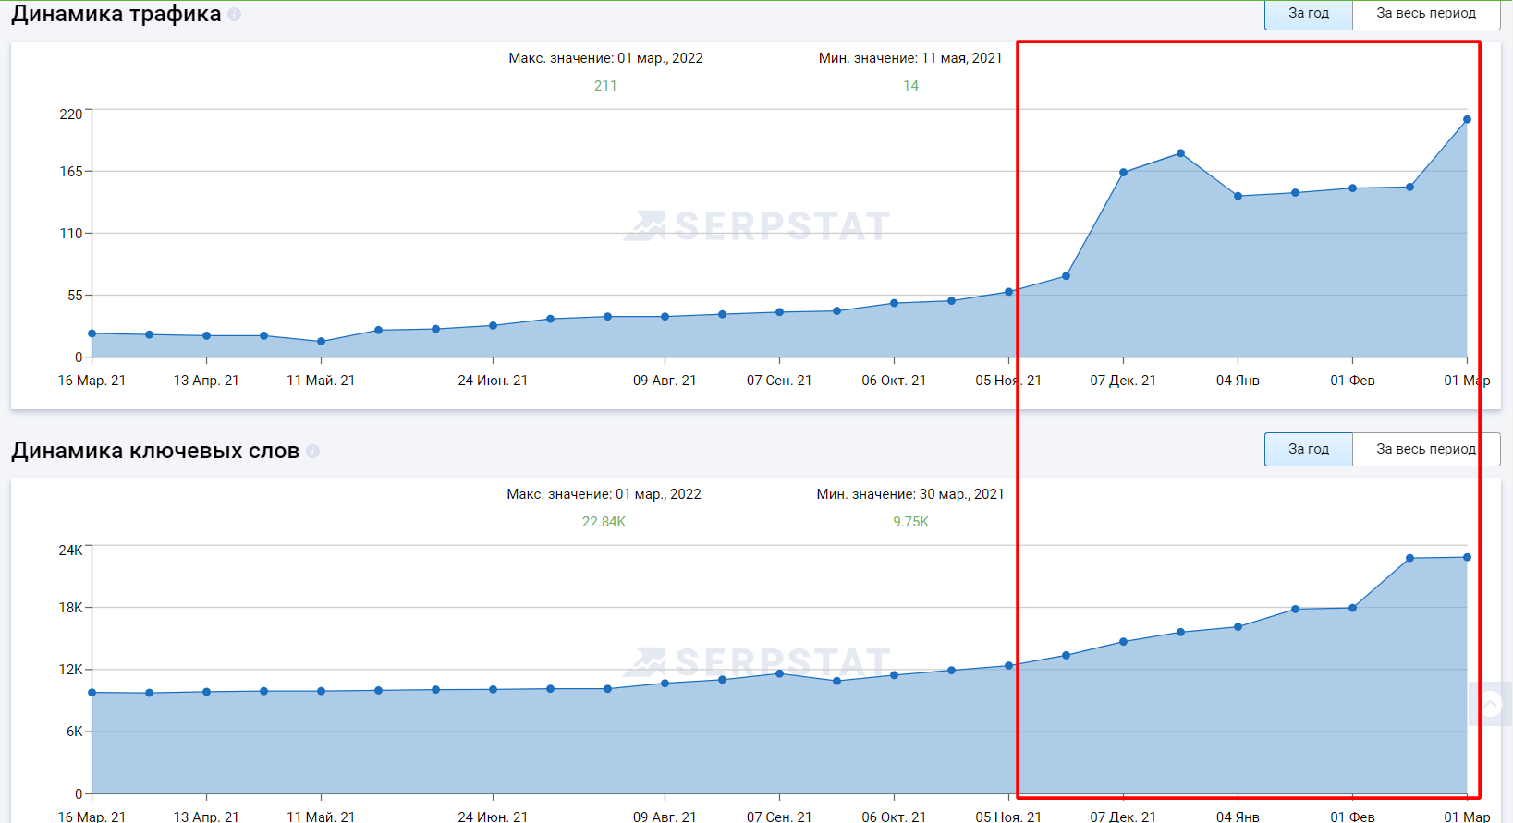Click traffic chart point above 24 Июн. 21
The height and width of the screenshot is (823, 1513).
(x=493, y=326)
